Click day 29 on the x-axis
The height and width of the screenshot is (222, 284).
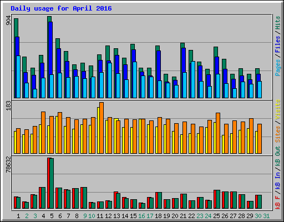[x=250, y=216]
